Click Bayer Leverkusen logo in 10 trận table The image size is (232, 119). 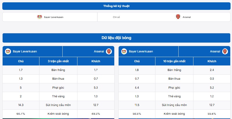click(x=124, y=51)
